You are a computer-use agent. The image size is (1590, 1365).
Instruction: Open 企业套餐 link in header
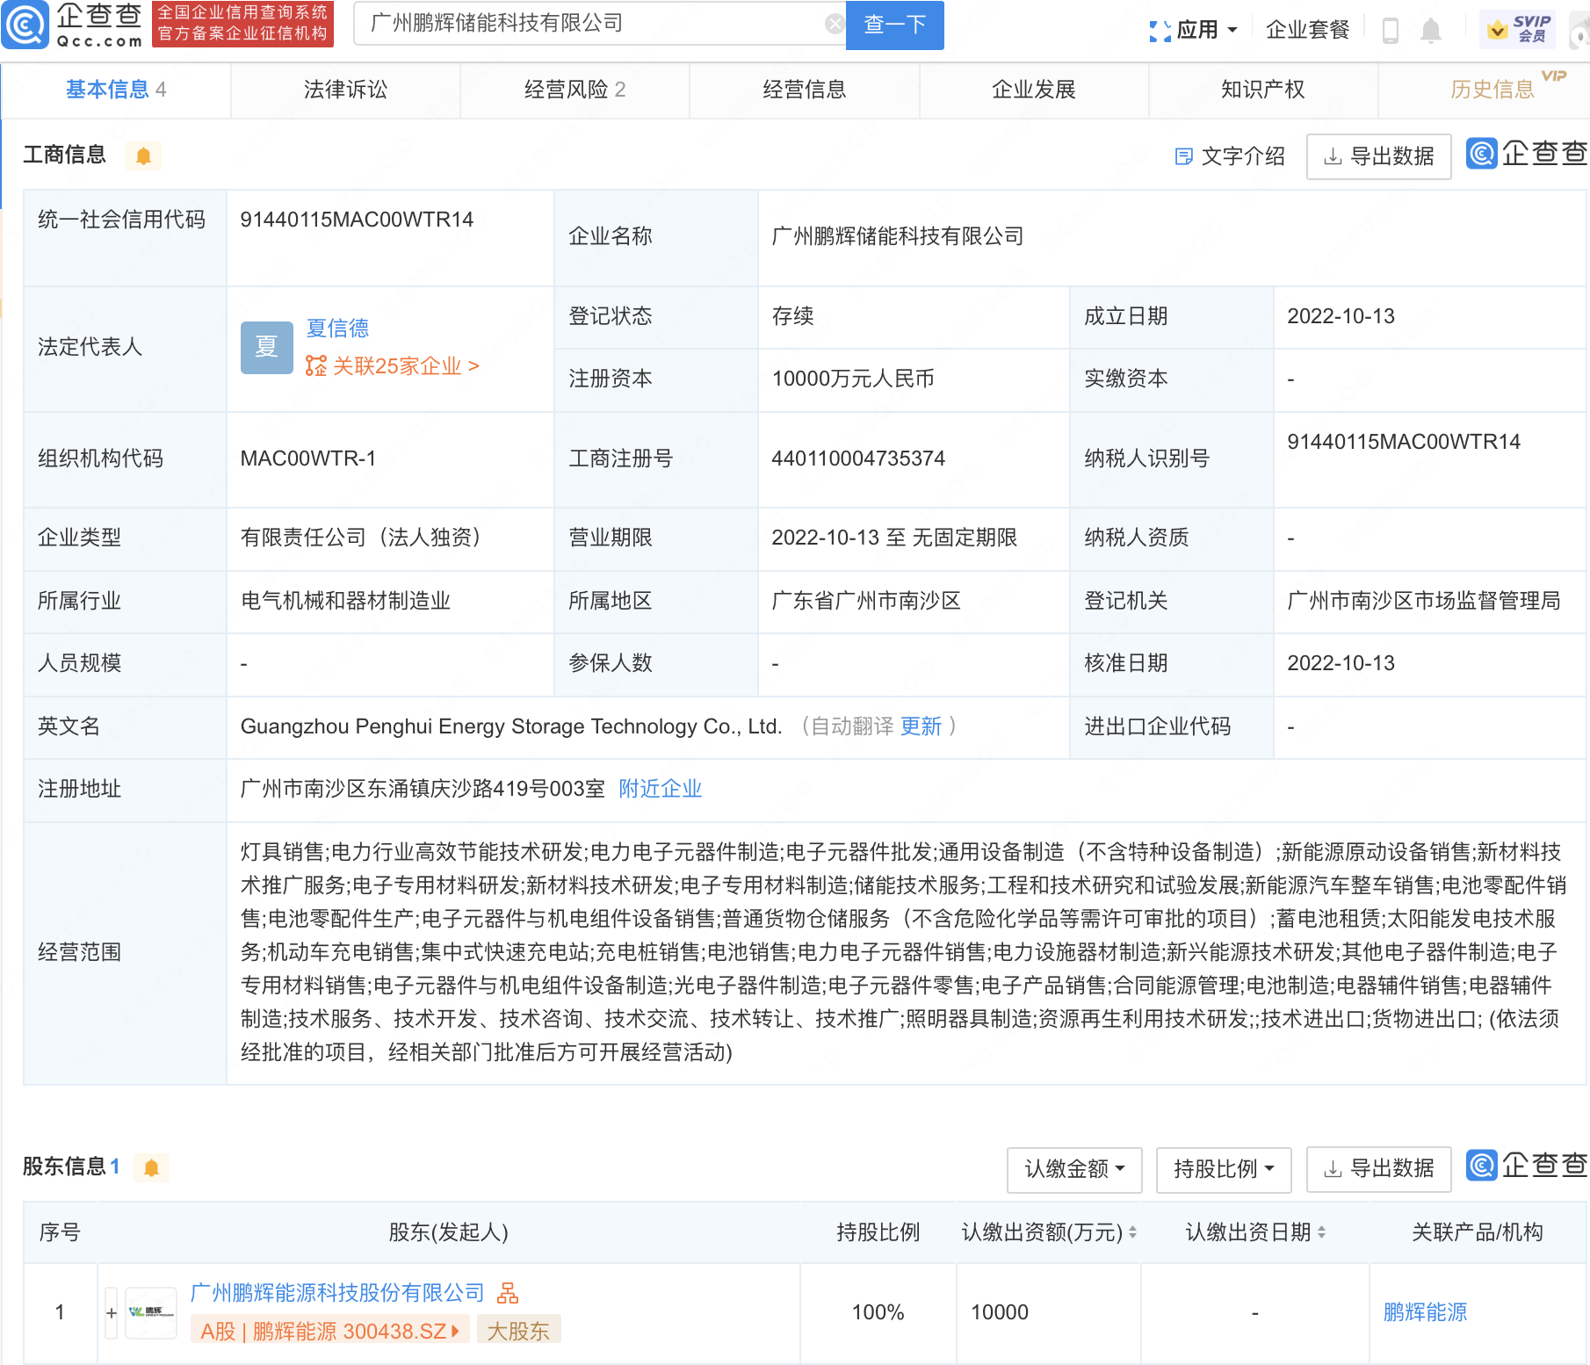pyautogui.click(x=1307, y=30)
